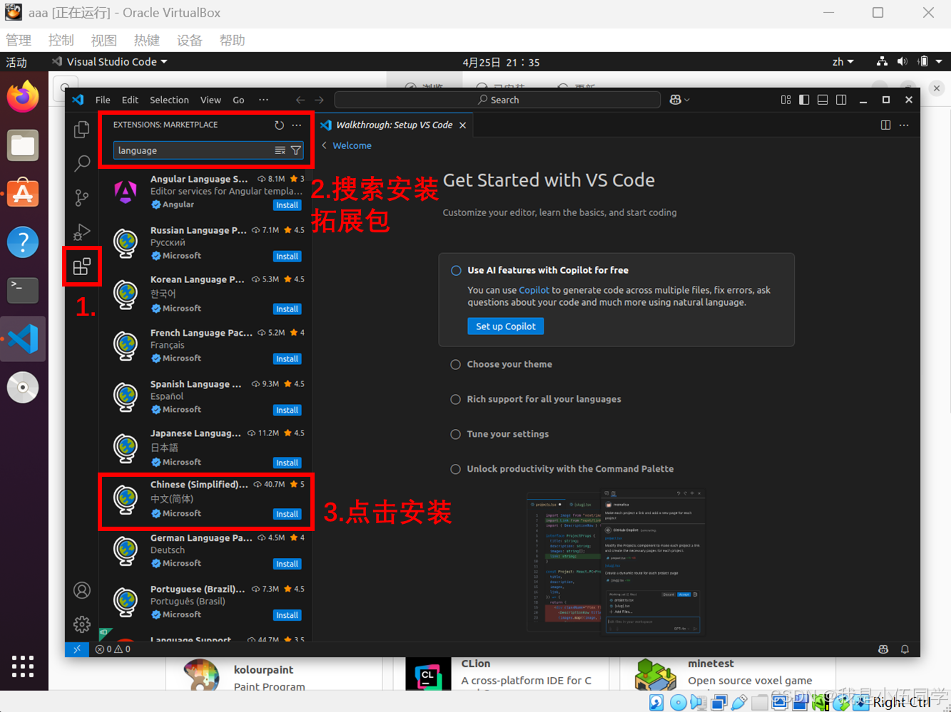Open the Accounts icon in activity bar
This screenshot has height=712, width=951.
click(82, 590)
